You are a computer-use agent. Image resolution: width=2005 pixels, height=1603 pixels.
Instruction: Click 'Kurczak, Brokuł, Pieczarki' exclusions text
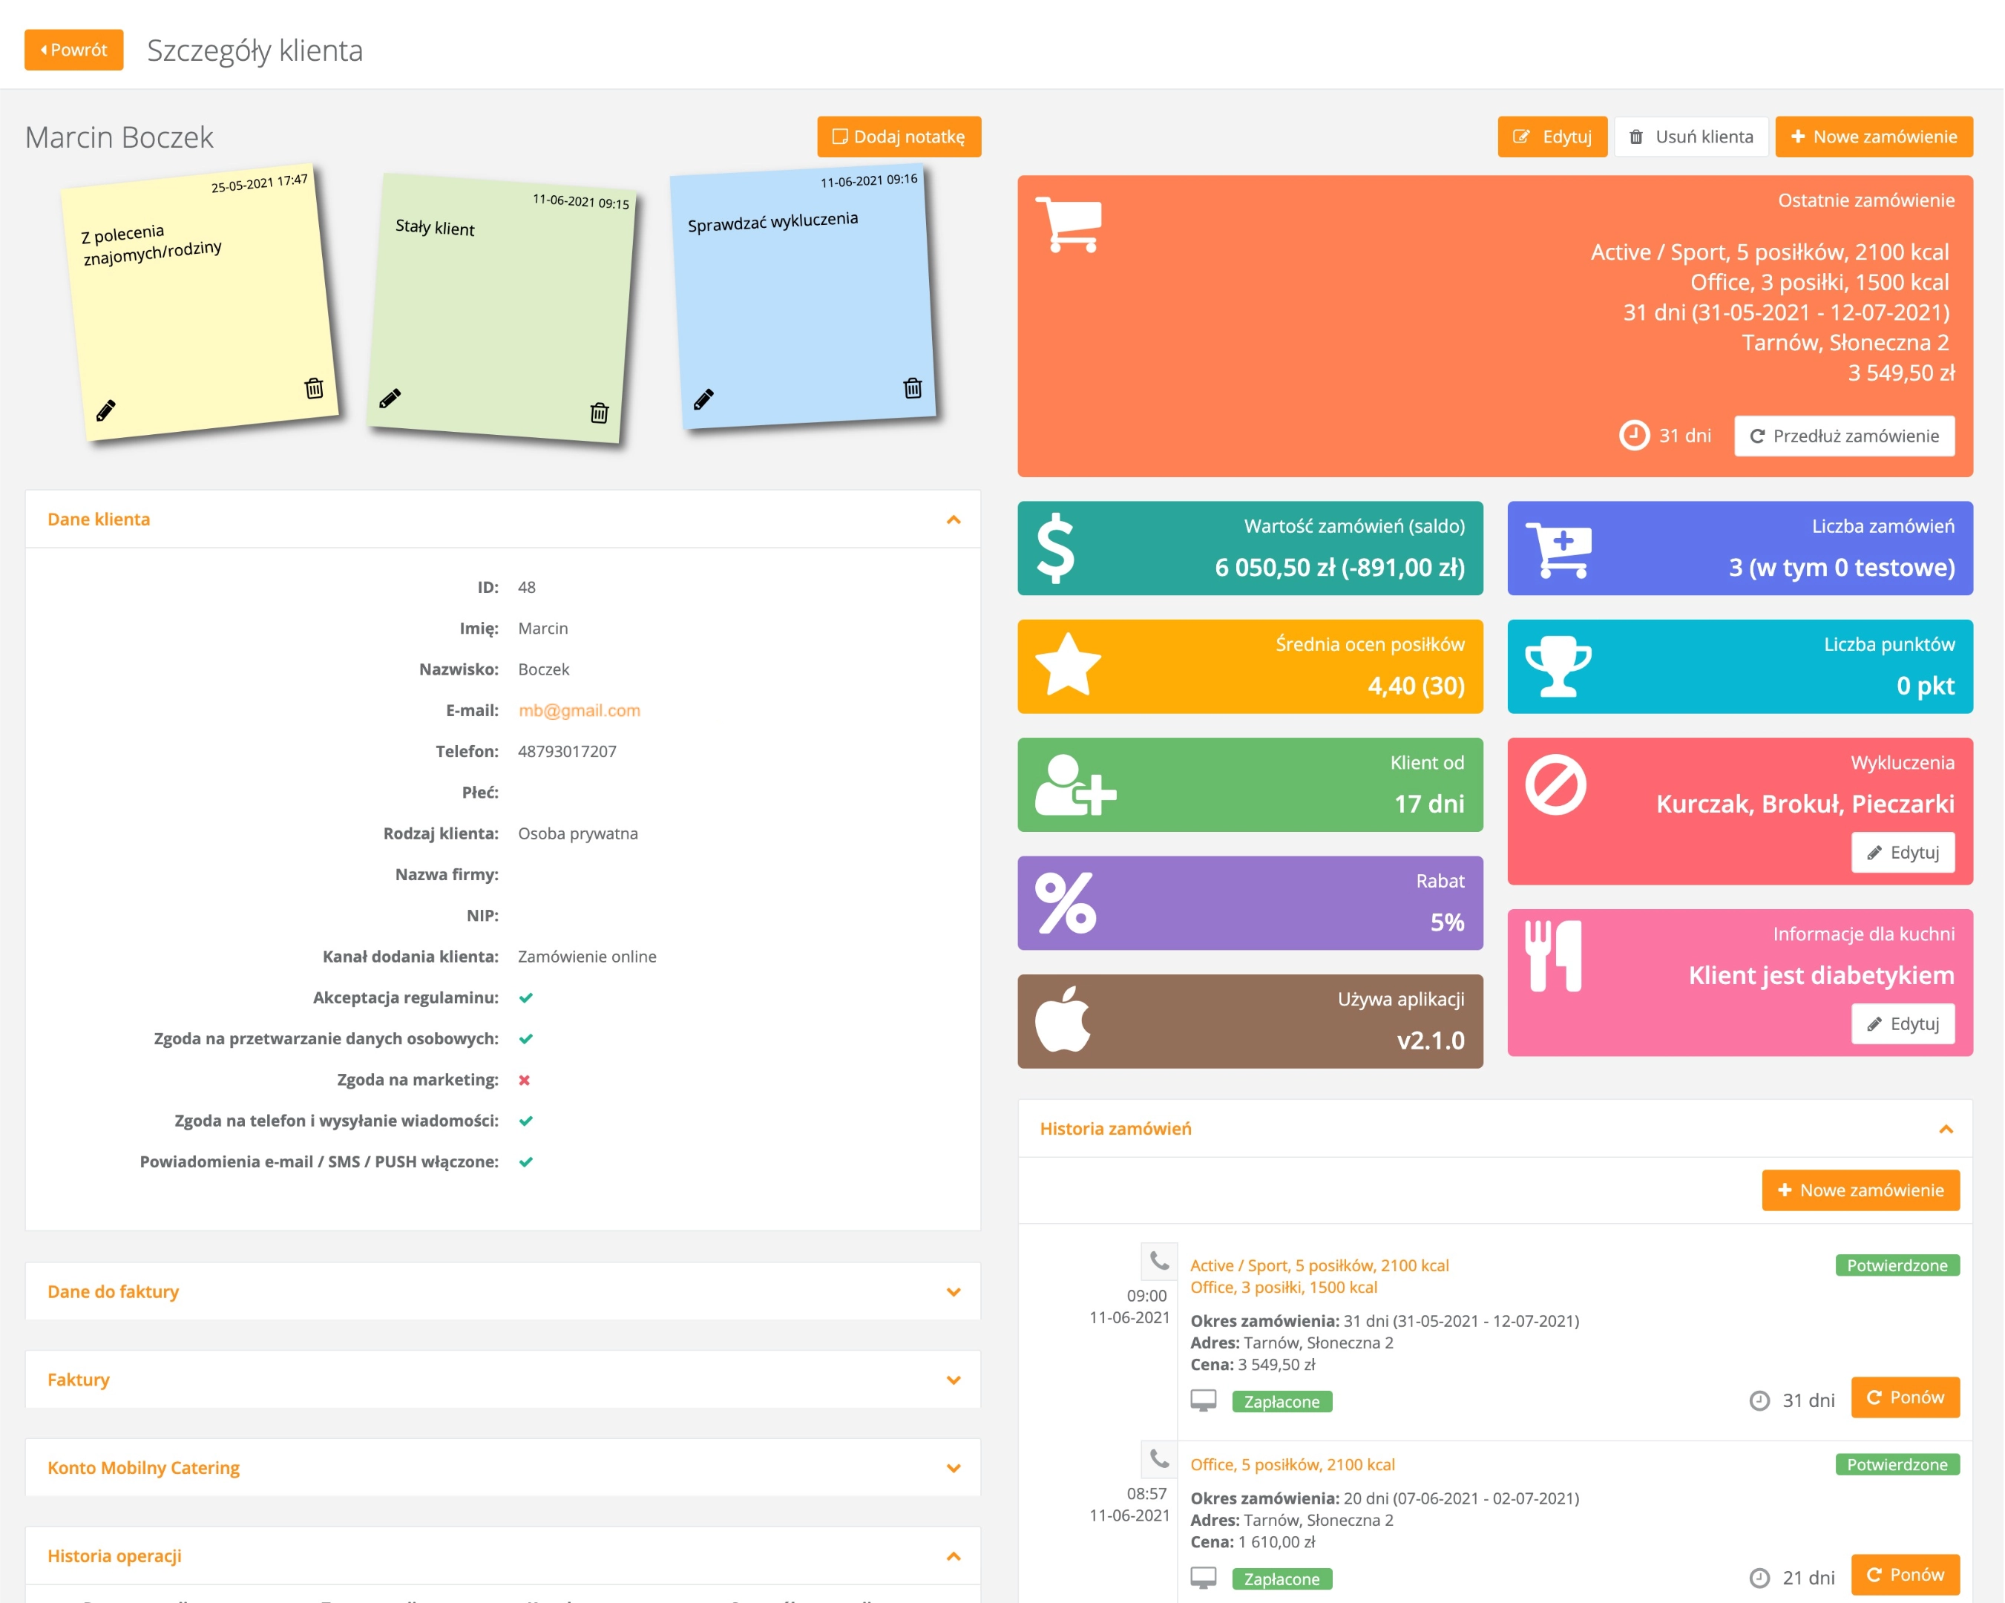pos(1805,804)
